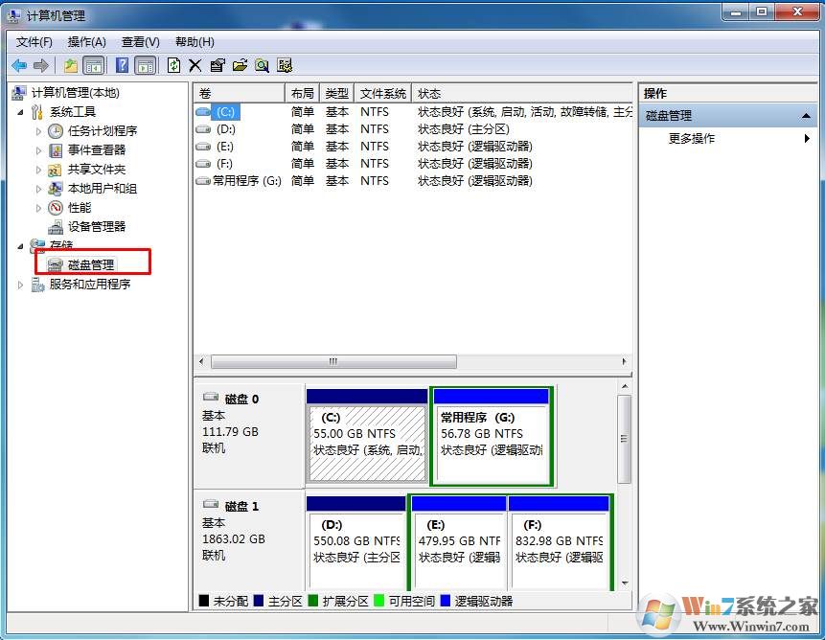The height and width of the screenshot is (640, 825).
Task: Expand the Shared Folders node
Action: click(x=38, y=170)
